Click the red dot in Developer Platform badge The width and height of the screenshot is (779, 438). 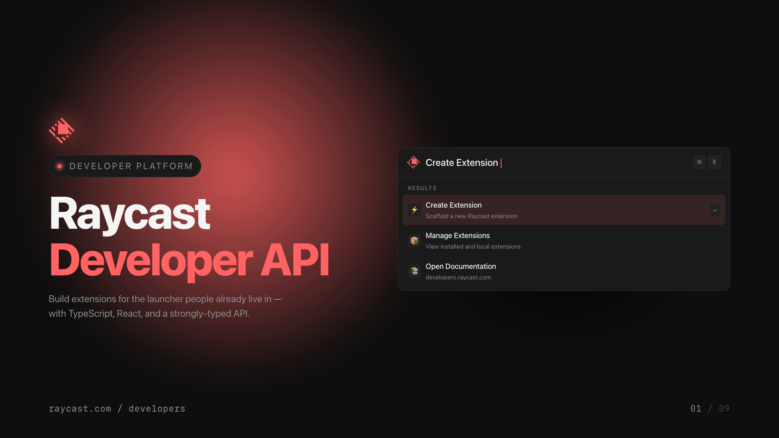click(x=60, y=166)
